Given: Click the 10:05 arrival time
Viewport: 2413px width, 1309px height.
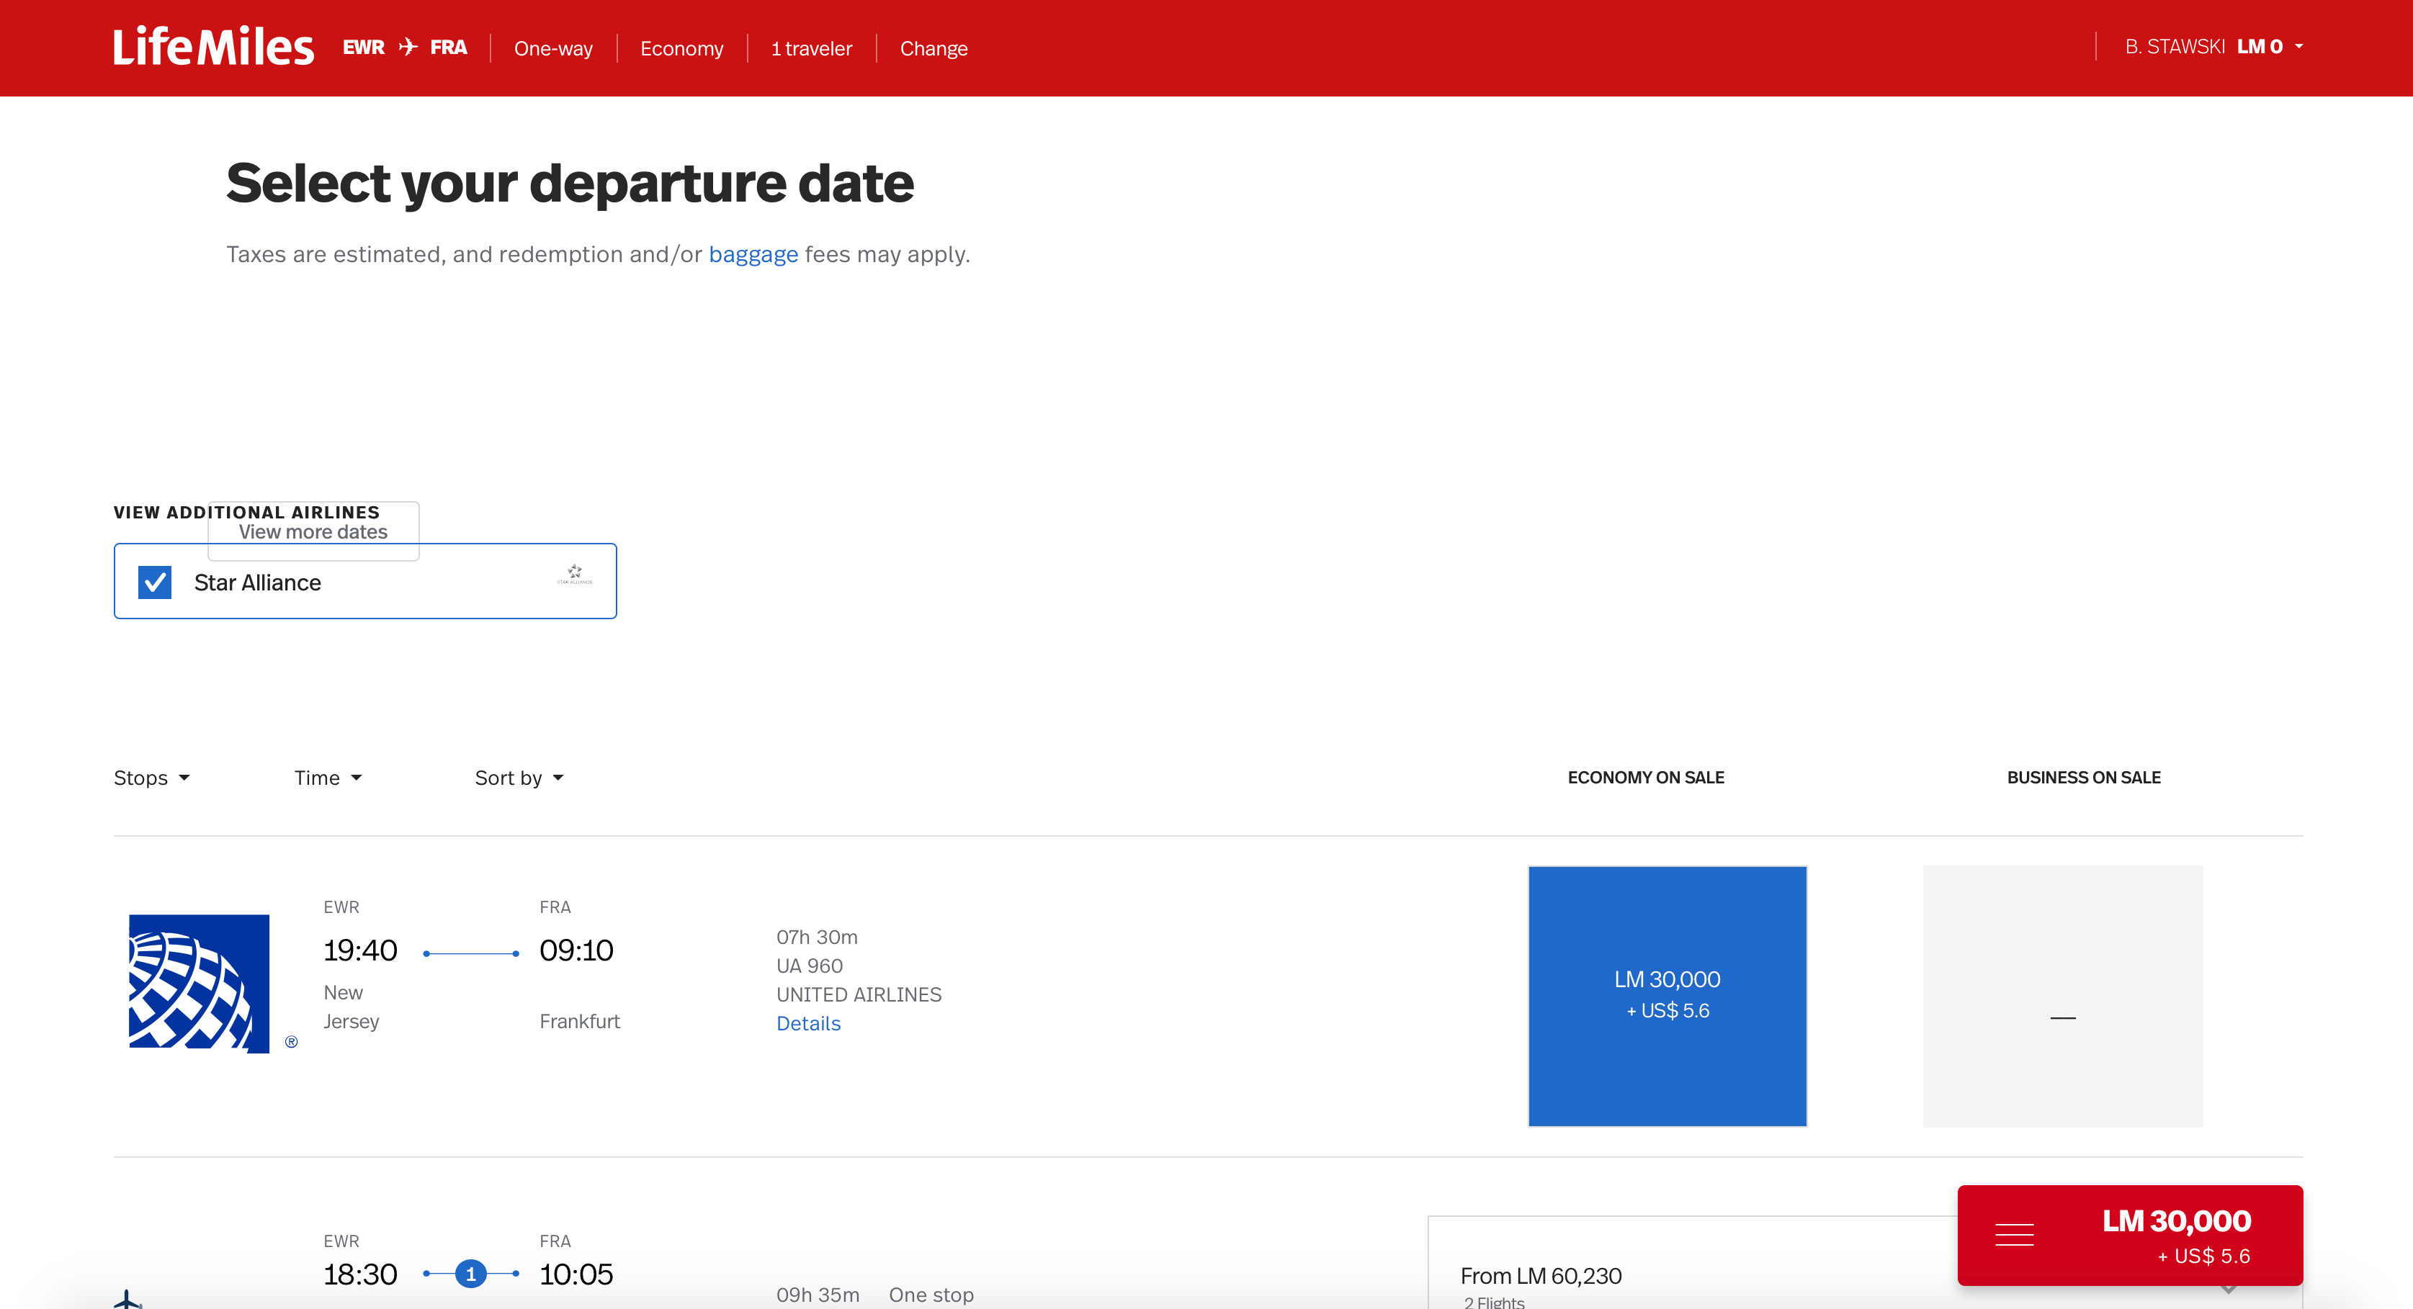Looking at the screenshot, I should tap(576, 1274).
